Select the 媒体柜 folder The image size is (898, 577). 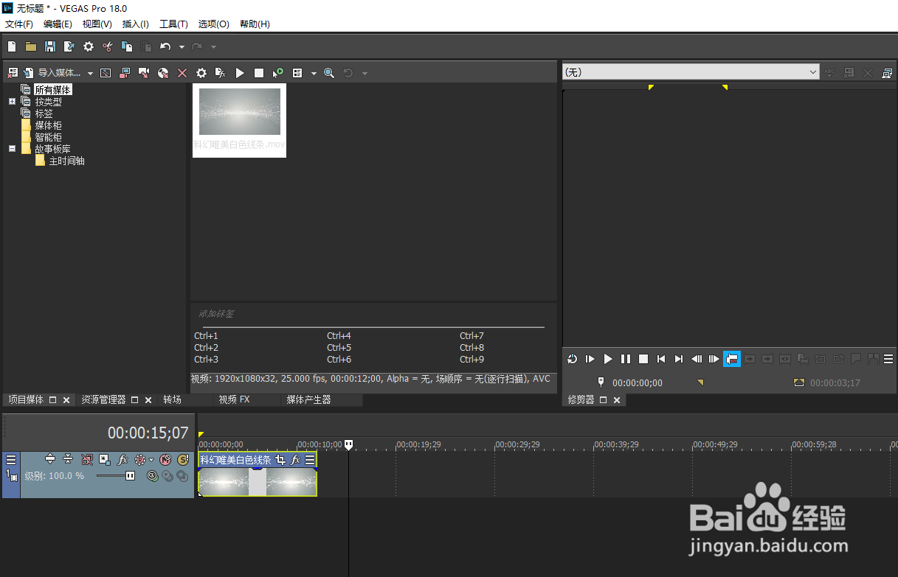pyautogui.click(x=48, y=125)
